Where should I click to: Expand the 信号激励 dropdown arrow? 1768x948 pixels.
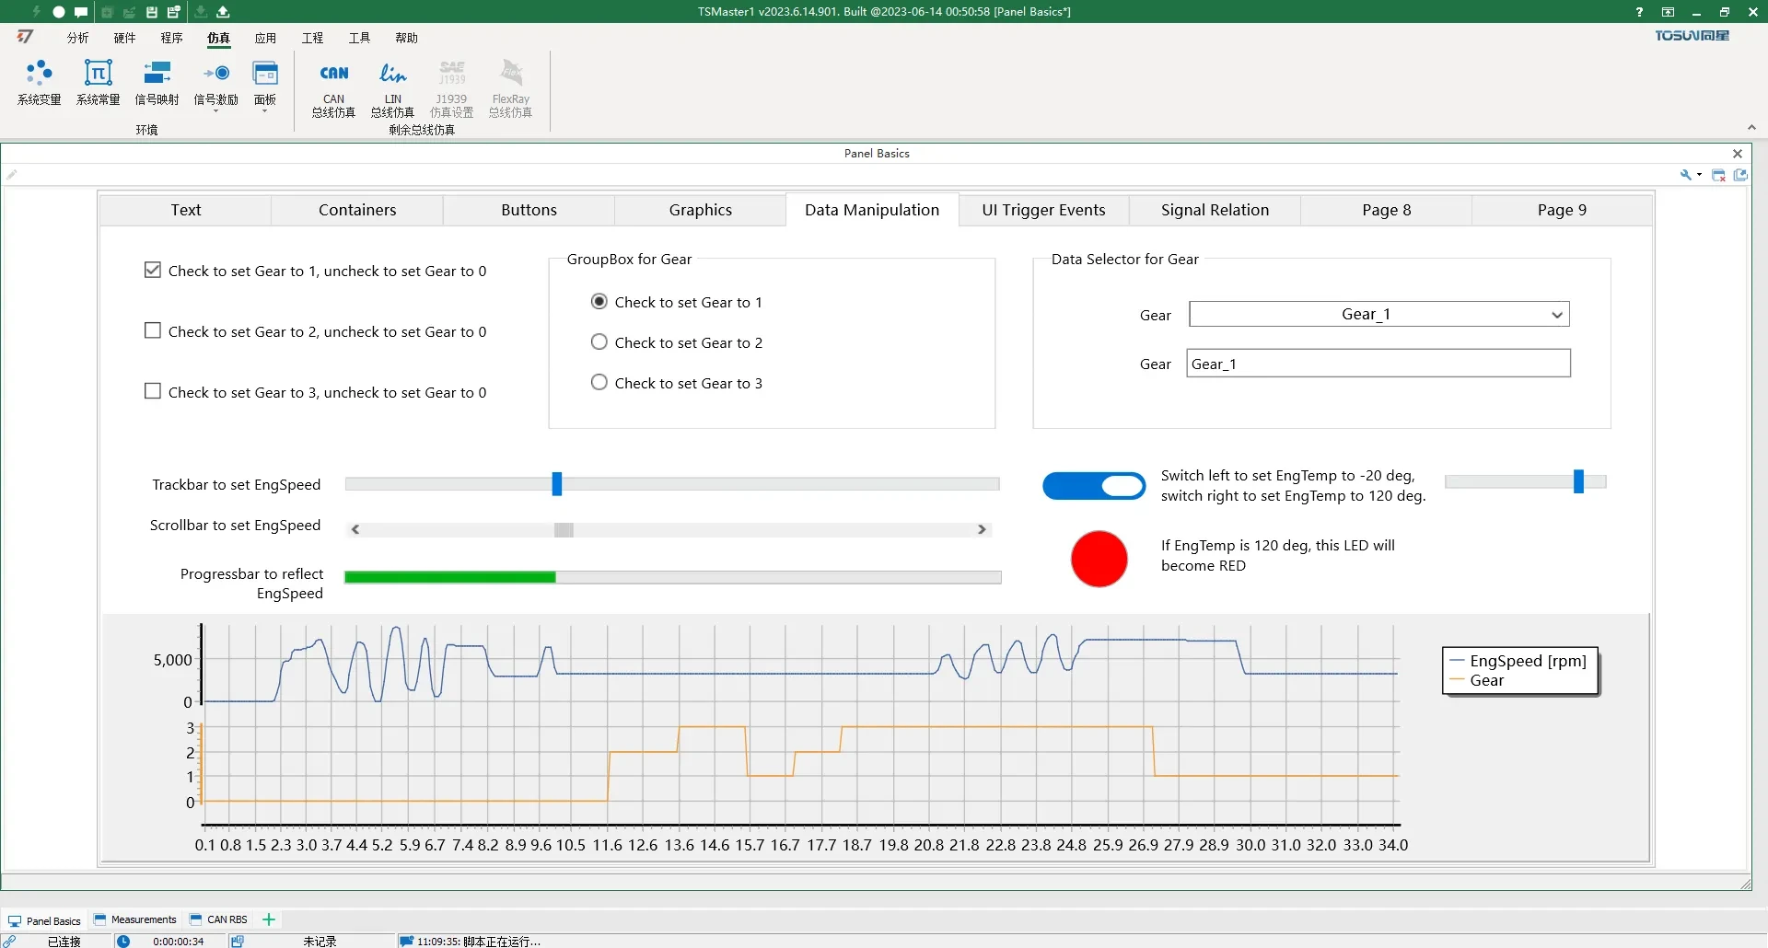tap(216, 111)
